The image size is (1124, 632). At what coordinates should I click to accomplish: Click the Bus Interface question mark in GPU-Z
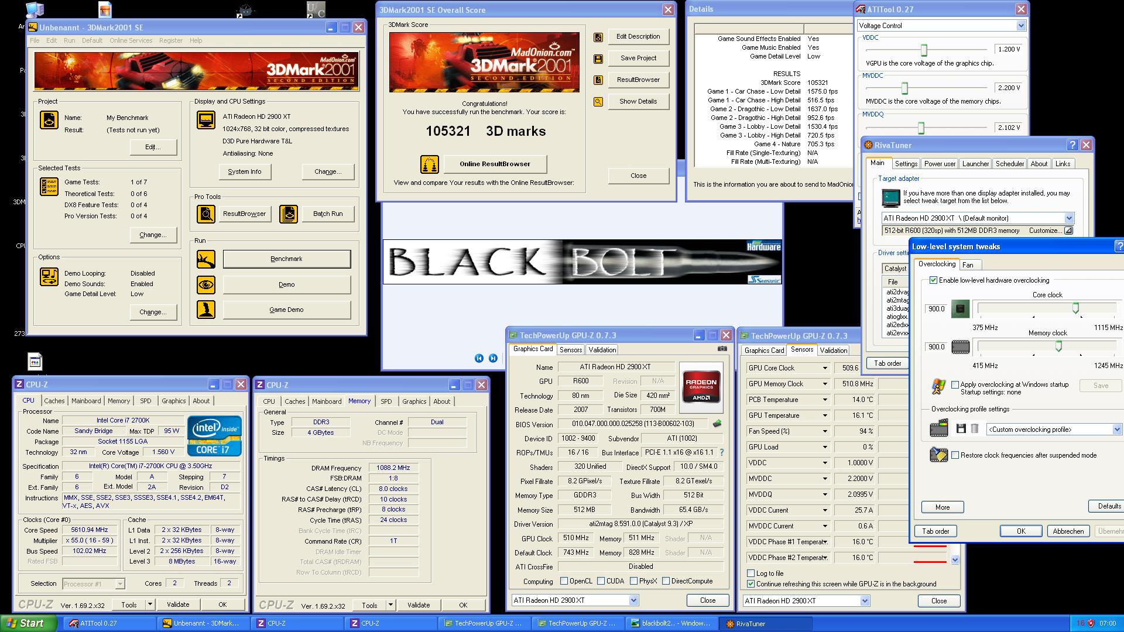click(x=722, y=452)
